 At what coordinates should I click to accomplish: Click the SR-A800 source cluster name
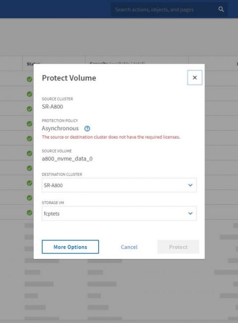[53, 107]
